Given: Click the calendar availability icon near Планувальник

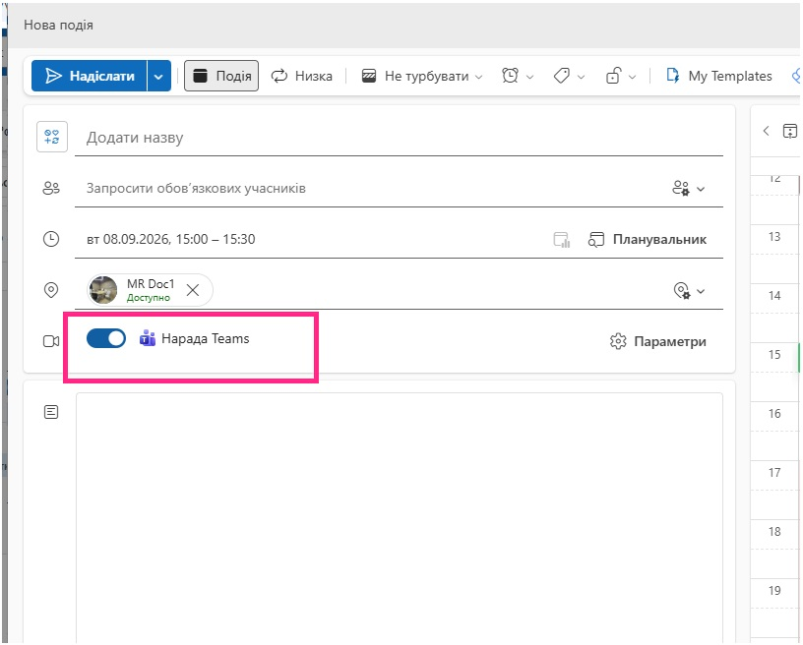Looking at the screenshot, I should 562,239.
